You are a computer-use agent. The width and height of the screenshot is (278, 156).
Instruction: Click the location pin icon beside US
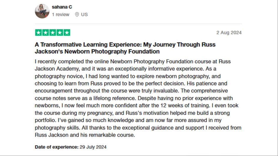[x=77, y=14]
